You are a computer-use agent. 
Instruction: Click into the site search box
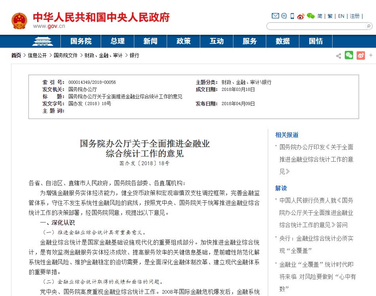(315, 26)
